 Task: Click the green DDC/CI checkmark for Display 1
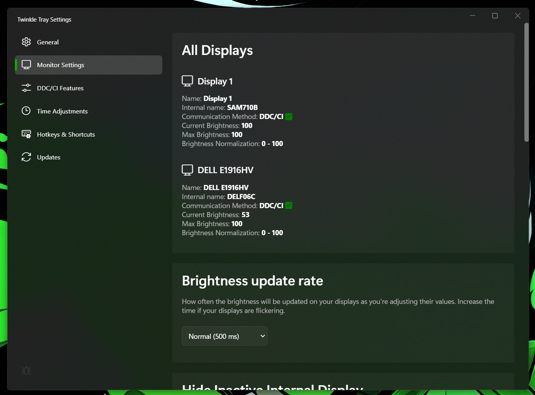[x=289, y=116]
